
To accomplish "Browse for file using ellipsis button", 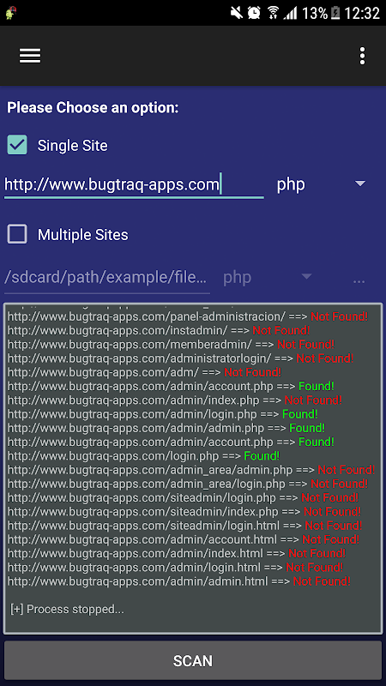I will (359, 280).
